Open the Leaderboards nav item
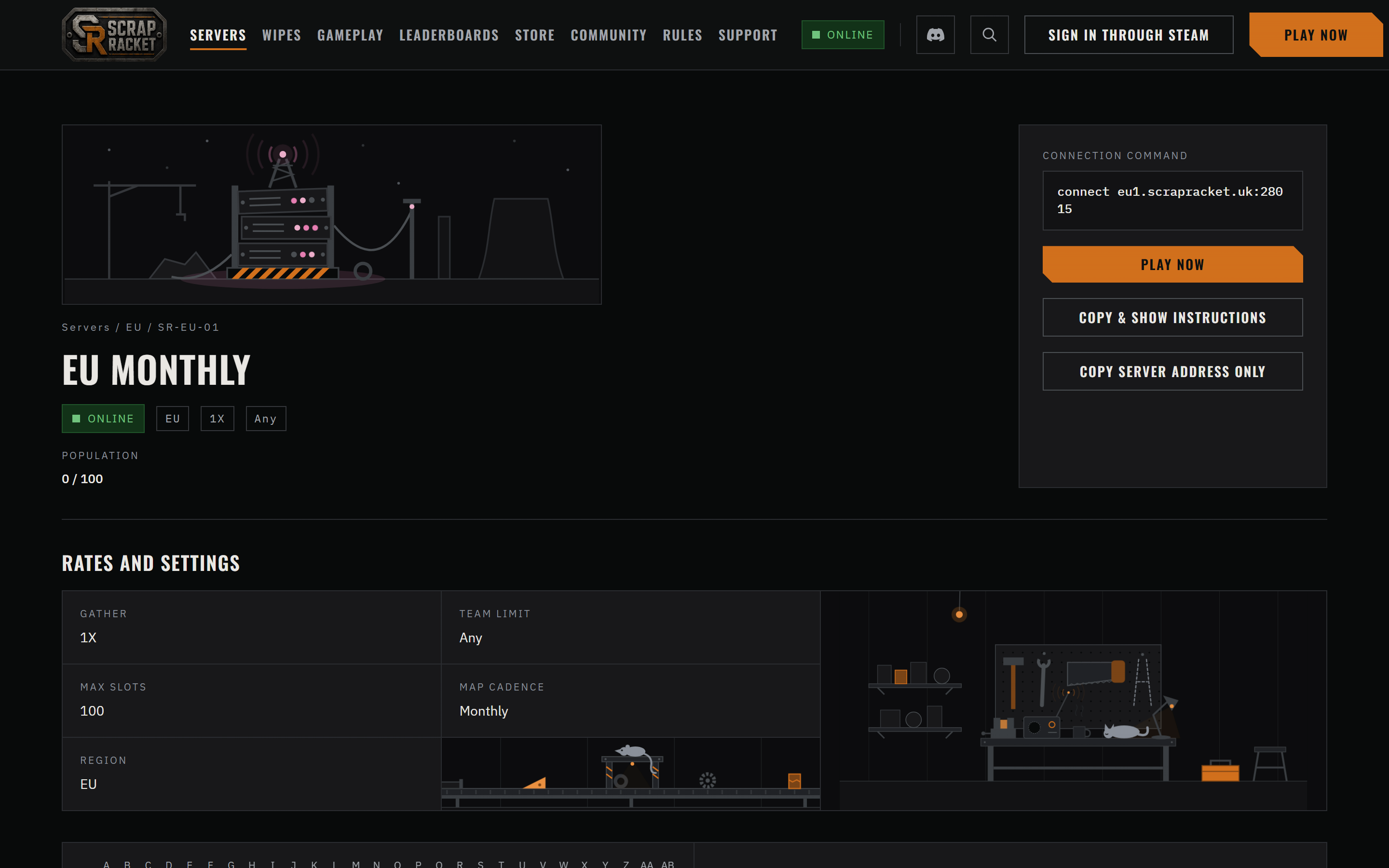Image resolution: width=1389 pixels, height=868 pixels. click(449, 35)
